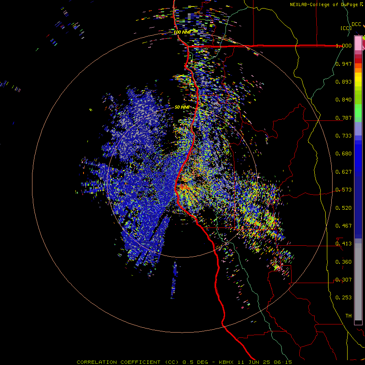Click the Correlation Coefficient KBHX caption text
The width and height of the screenshot is (365, 365).
185,362
